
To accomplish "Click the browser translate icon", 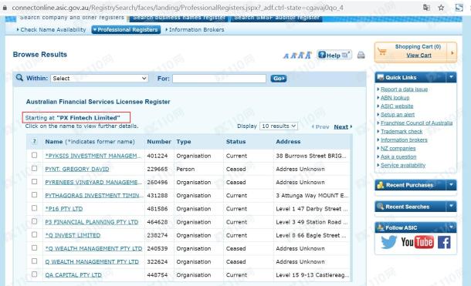I will pyautogui.click(x=426, y=8).
